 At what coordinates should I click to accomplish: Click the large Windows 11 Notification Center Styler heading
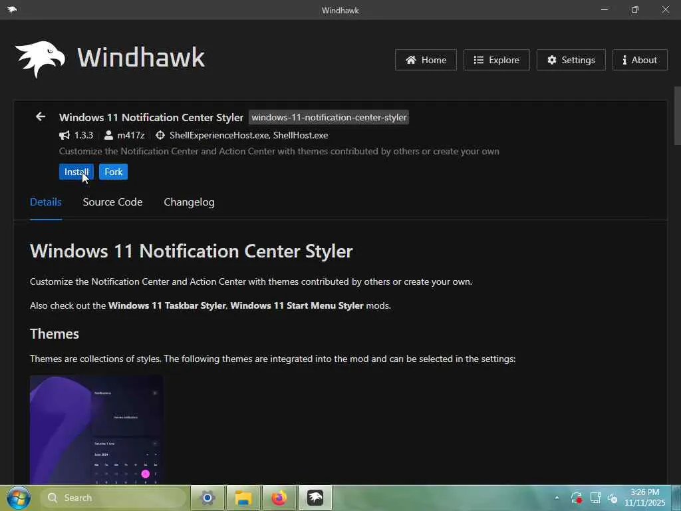[191, 251]
